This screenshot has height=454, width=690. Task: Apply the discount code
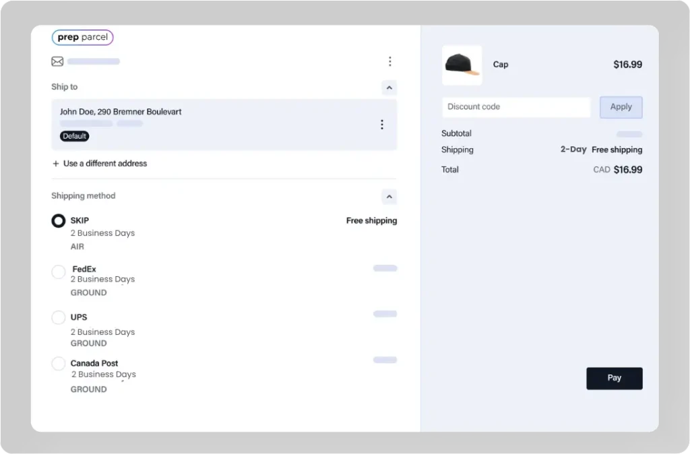621,107
